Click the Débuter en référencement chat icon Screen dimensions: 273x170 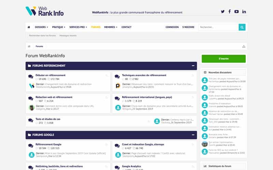pos(31,76)
